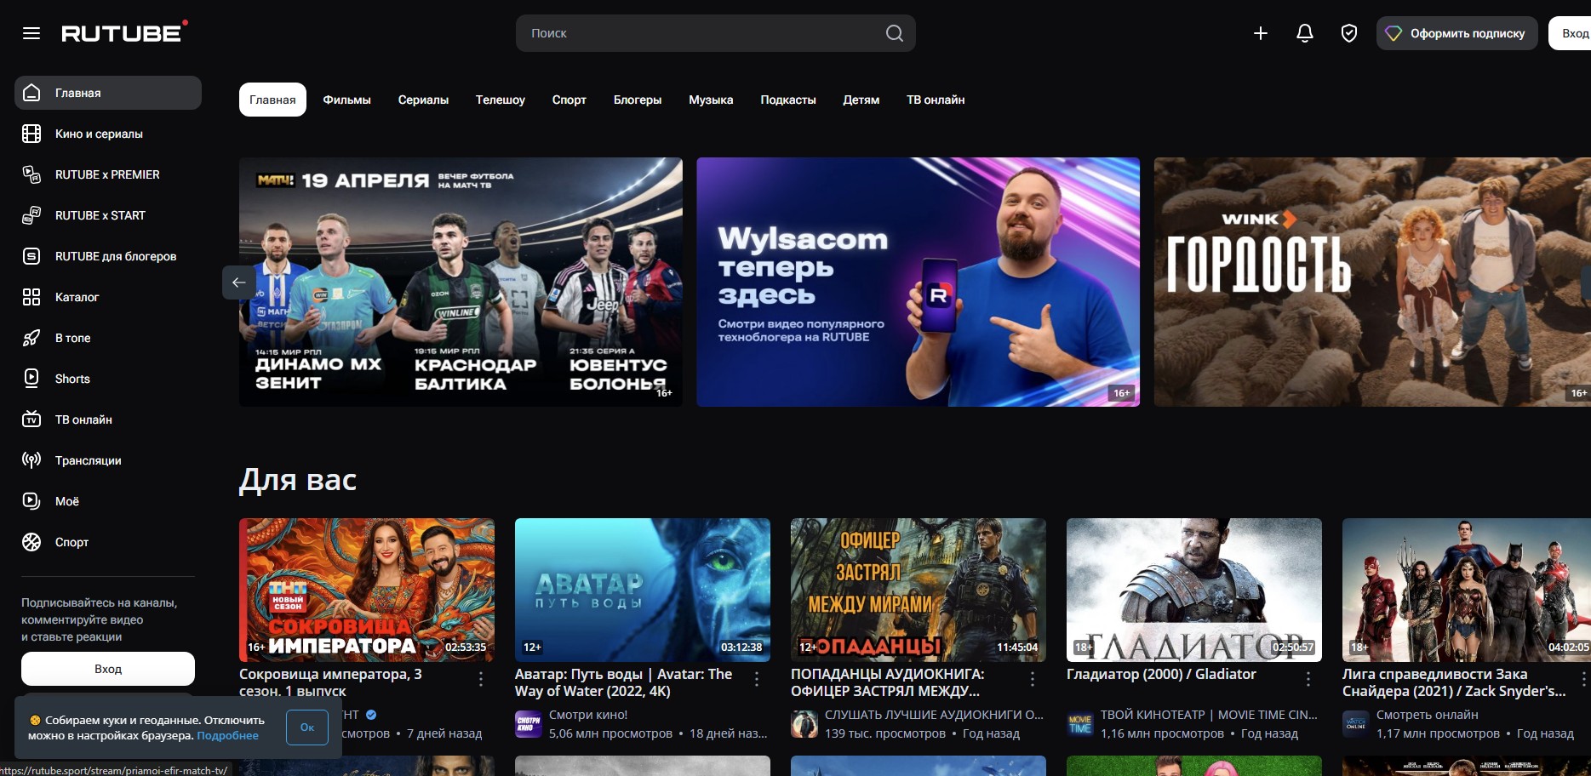The height and width of the screenshot is (776, 1591).
Task: Open the Сокровища императора, 3 сезон title
Action: (330, 682)
